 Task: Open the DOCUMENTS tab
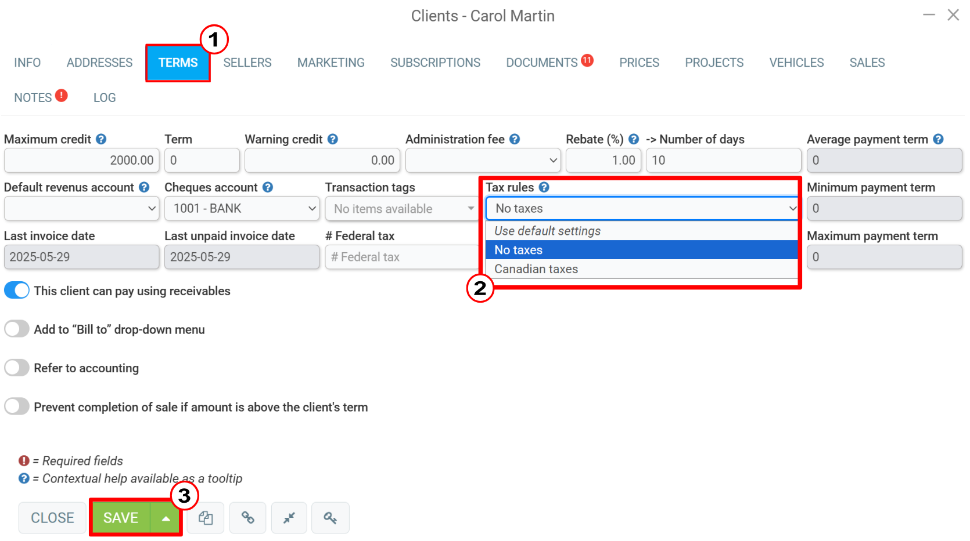click(x=542, y=63)
